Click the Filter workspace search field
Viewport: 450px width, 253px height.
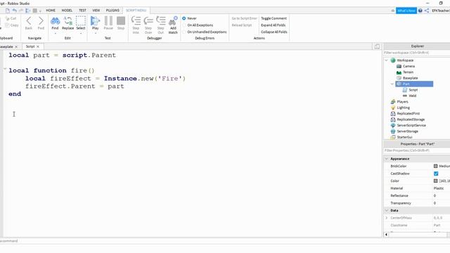click(417, 53)
